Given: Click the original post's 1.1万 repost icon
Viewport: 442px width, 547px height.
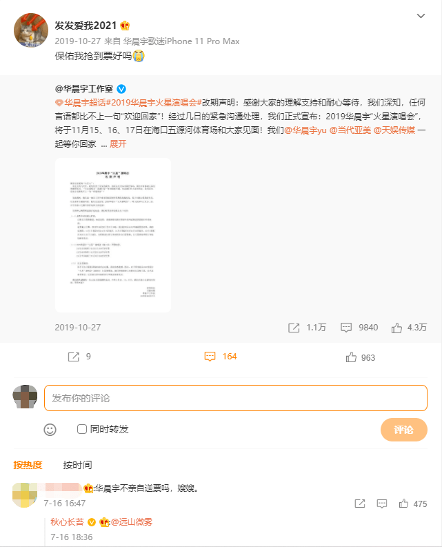Looking at the screenshot, I should coord(294,328).
